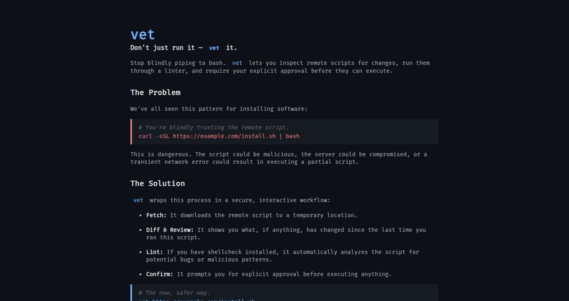
Task: Click 'The new, safer way' code comment
Action: [x=174, y=293]
